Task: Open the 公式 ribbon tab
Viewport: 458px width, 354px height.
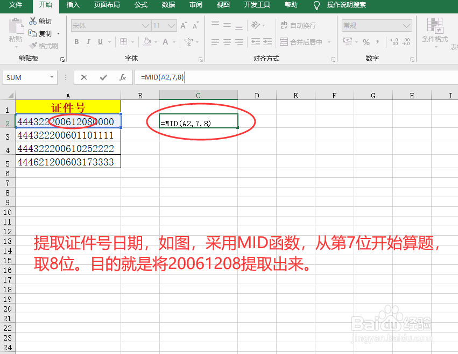Action: [141, 5]
